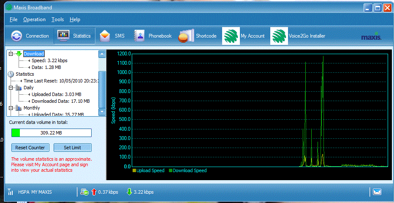The image size is (394, 203).
Task: Click the scroll down arrow in tree panel
Action: pos(102,112)
